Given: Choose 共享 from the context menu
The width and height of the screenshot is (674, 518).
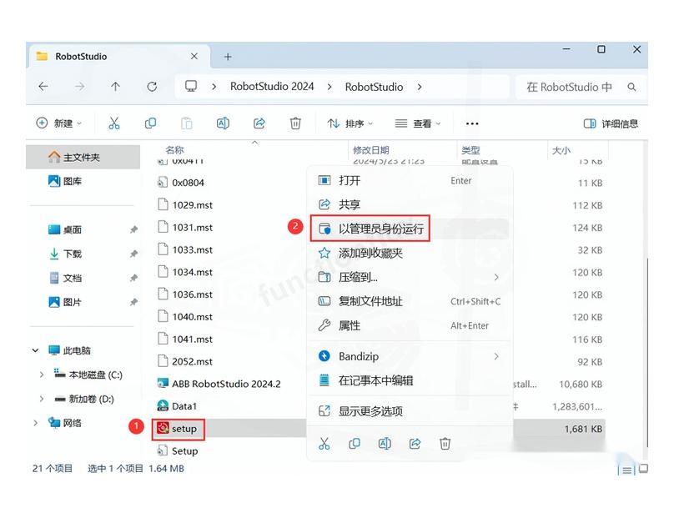Looking at the screenshot, I should pos(410,204).
